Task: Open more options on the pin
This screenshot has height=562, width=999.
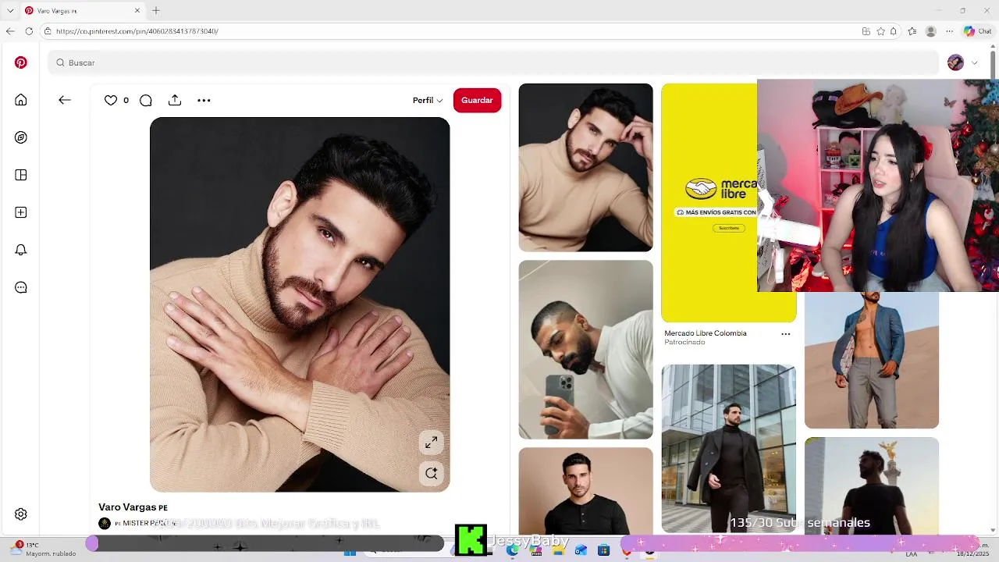Action: click(x=204, y=100)
